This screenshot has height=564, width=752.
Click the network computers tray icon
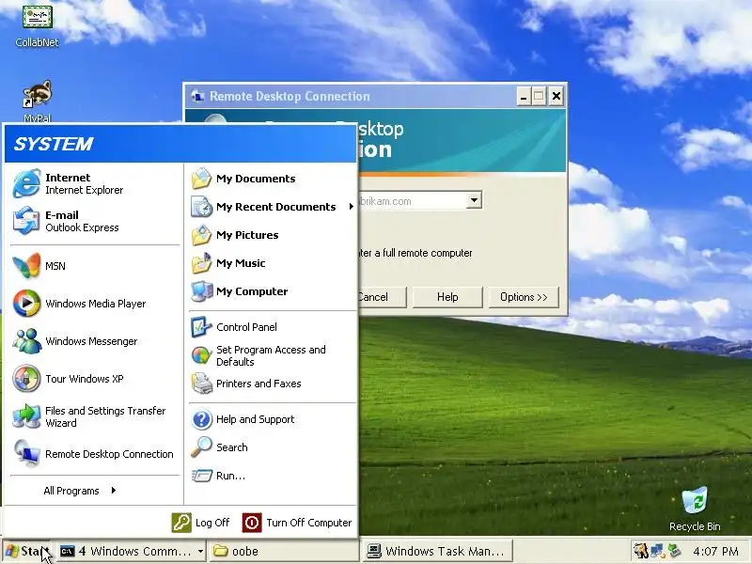pos(657,551)
